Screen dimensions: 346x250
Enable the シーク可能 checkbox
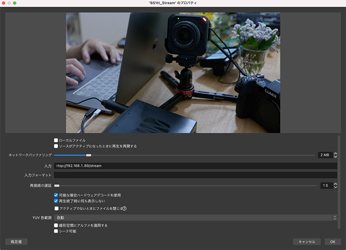point(56,231)
